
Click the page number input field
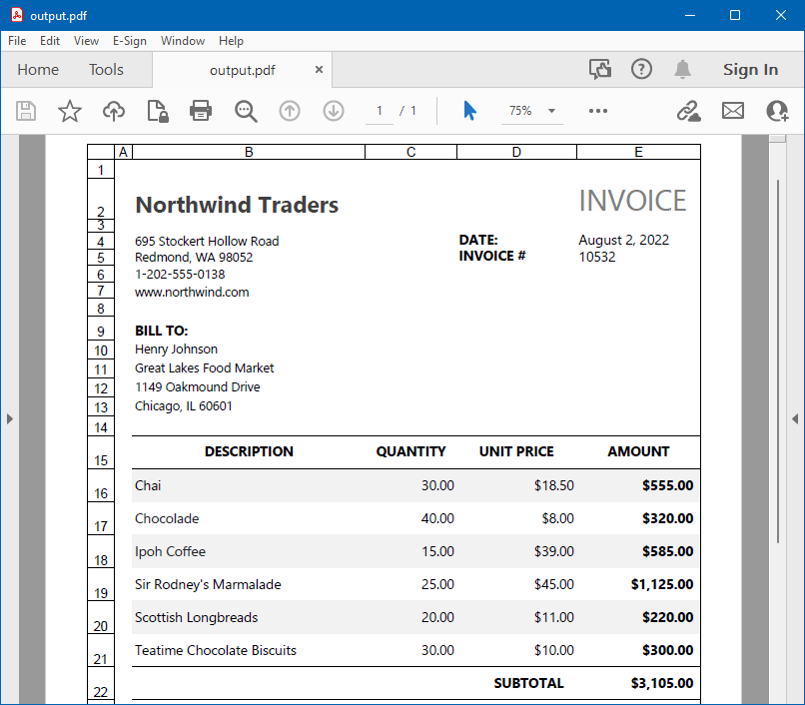pos(378,111)
